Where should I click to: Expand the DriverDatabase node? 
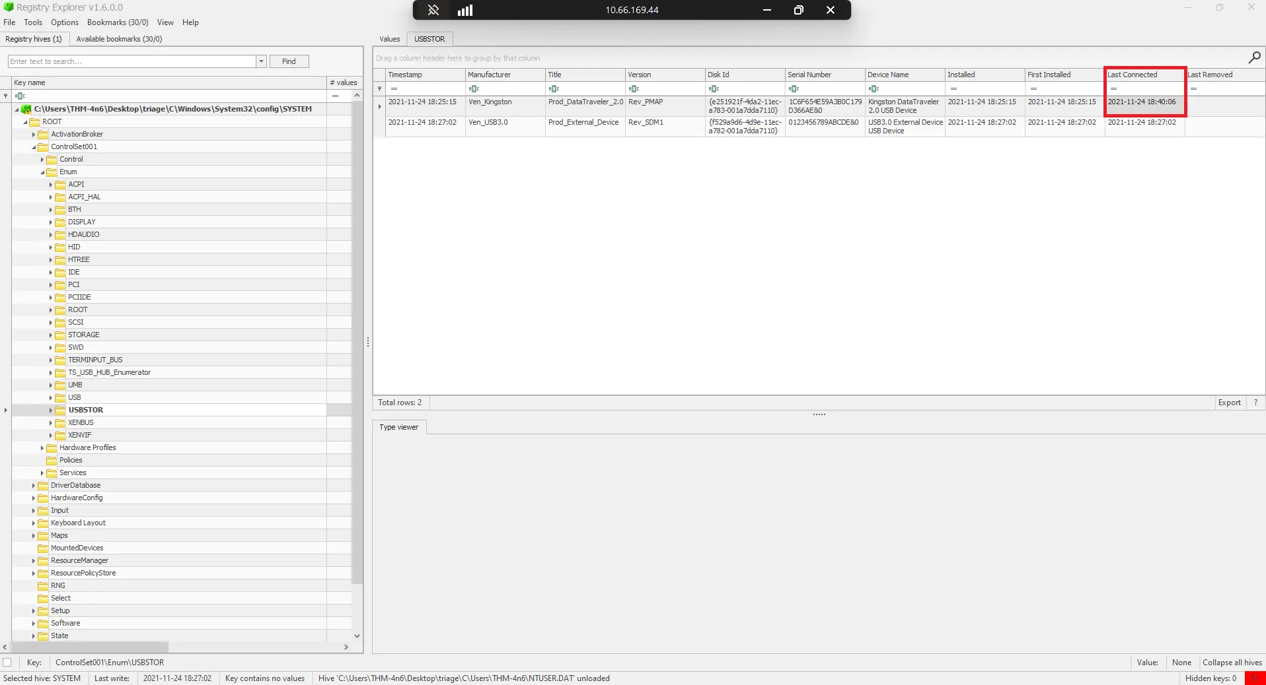(x=34, y=485)
